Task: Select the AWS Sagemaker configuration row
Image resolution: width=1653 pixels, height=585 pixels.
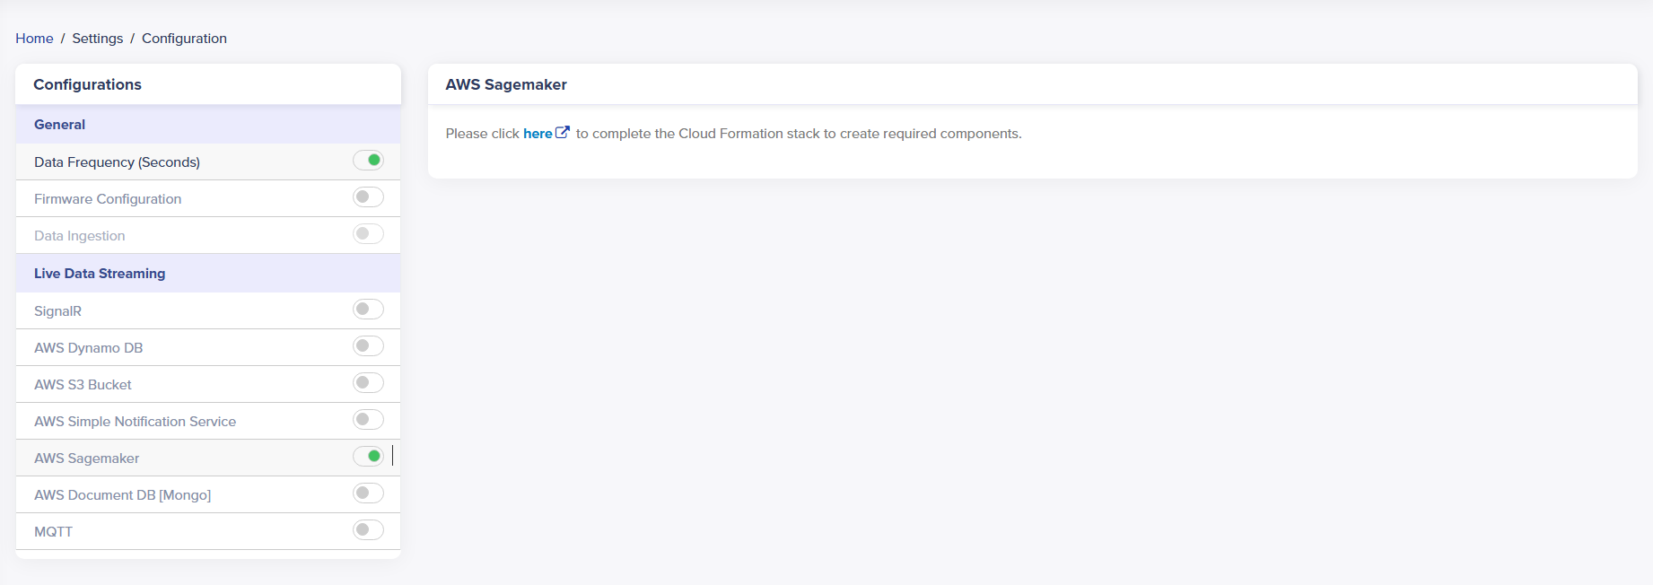Action: 87,458
